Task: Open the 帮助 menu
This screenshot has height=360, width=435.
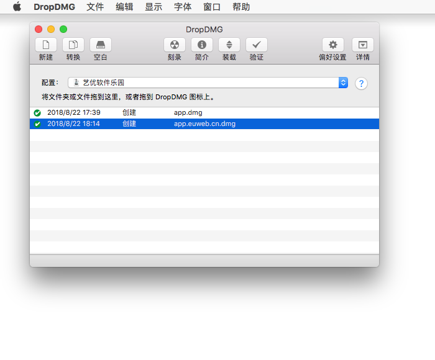Action: point(241,7)
